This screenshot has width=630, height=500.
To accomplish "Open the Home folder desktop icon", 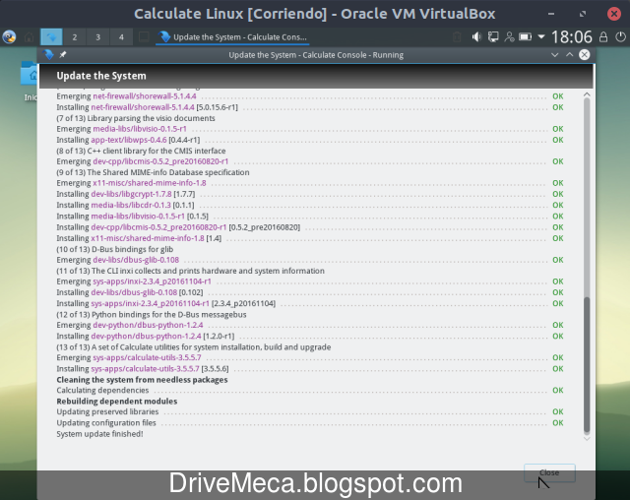I will point(30,74).
